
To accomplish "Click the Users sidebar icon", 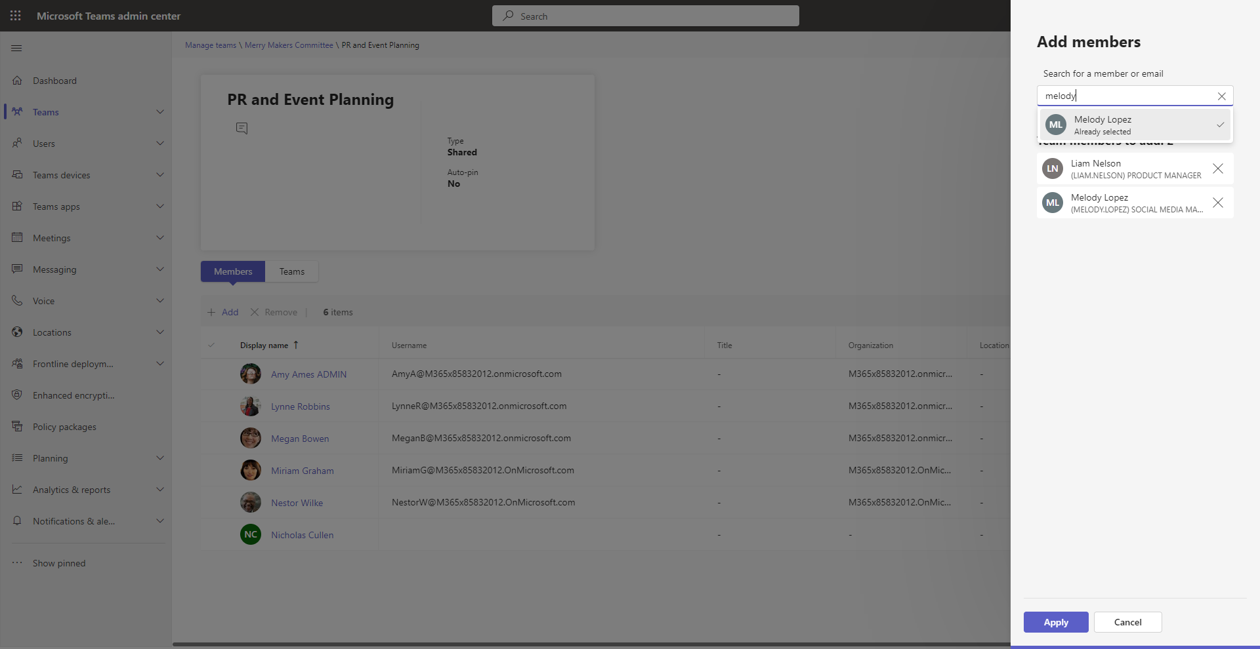I will pos(18,143).
